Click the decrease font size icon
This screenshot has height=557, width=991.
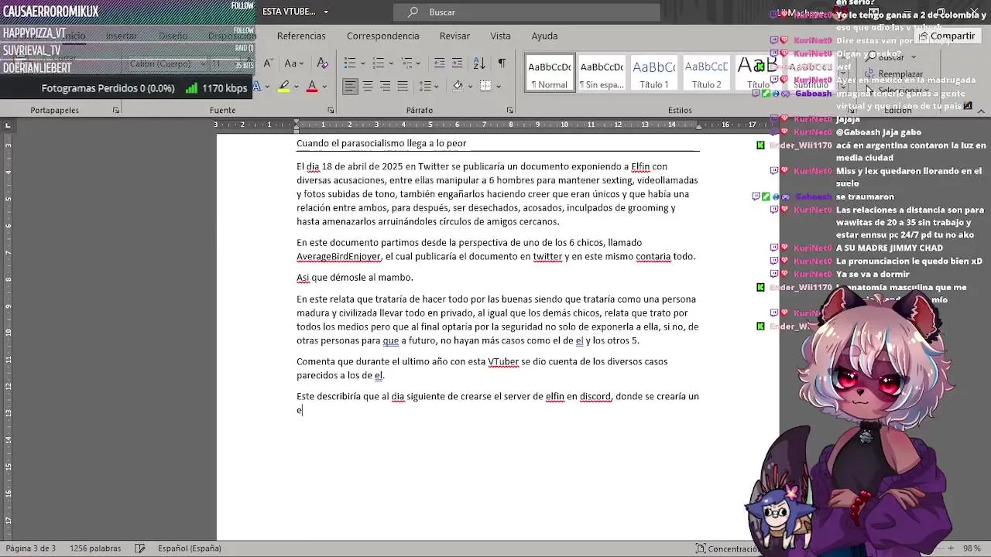268,63
